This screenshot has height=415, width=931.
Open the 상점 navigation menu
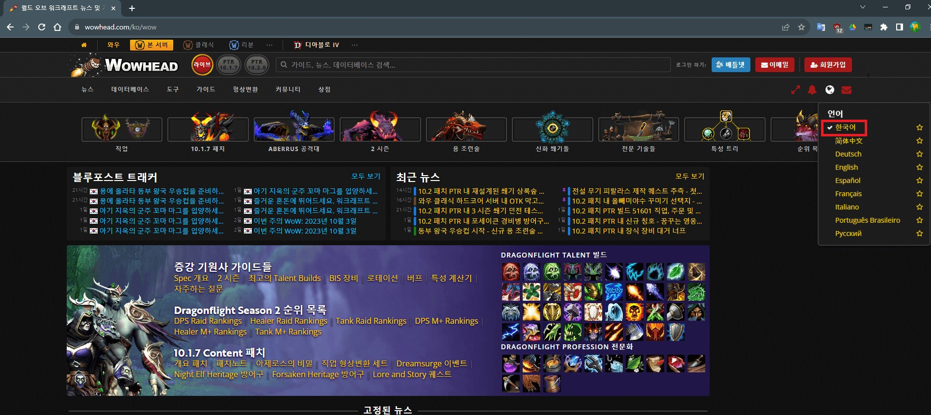(x=324, y=89)
